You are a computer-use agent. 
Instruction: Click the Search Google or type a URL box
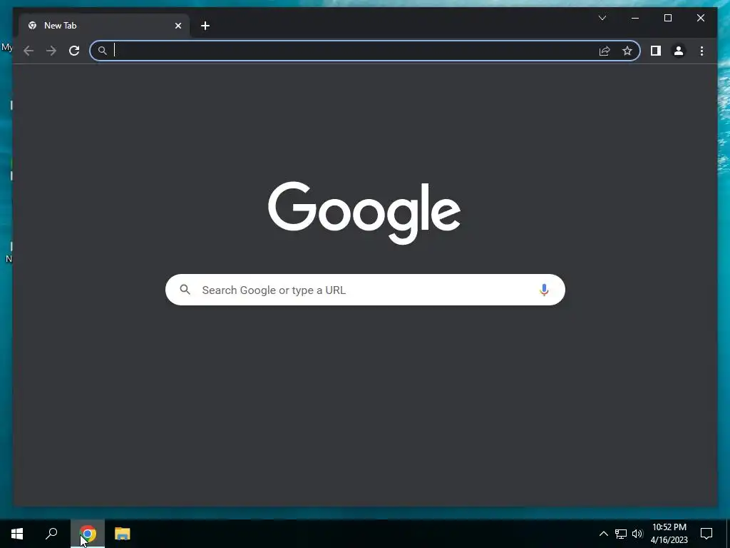tap(365, 290)
